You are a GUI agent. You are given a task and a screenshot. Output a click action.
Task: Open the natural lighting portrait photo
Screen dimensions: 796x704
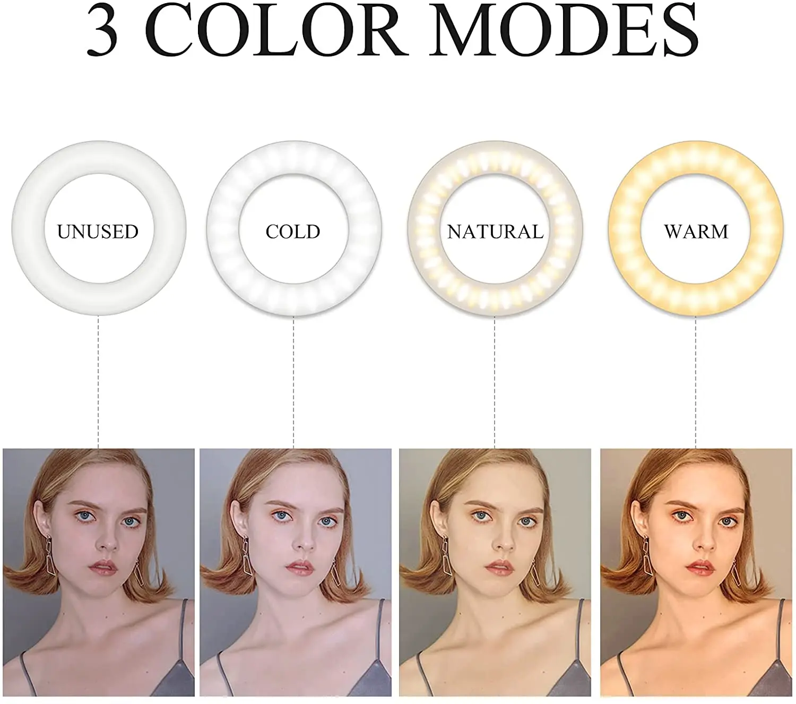click(x=495, y=573)
